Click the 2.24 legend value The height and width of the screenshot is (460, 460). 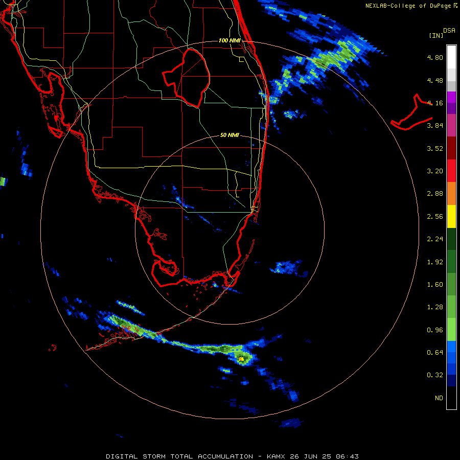coord(435,239)
